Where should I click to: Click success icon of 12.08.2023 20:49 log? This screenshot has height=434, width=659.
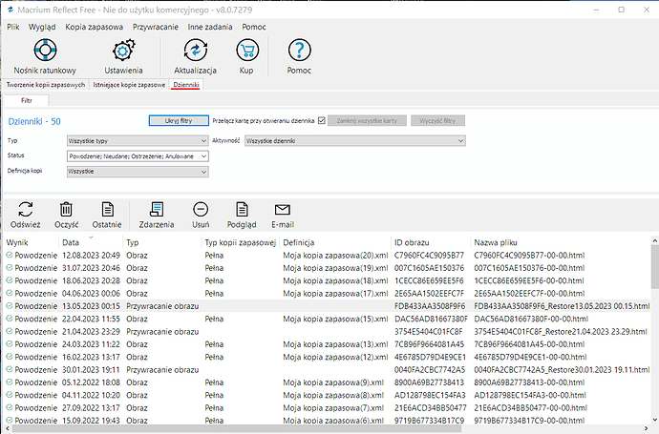pos(10,255)
